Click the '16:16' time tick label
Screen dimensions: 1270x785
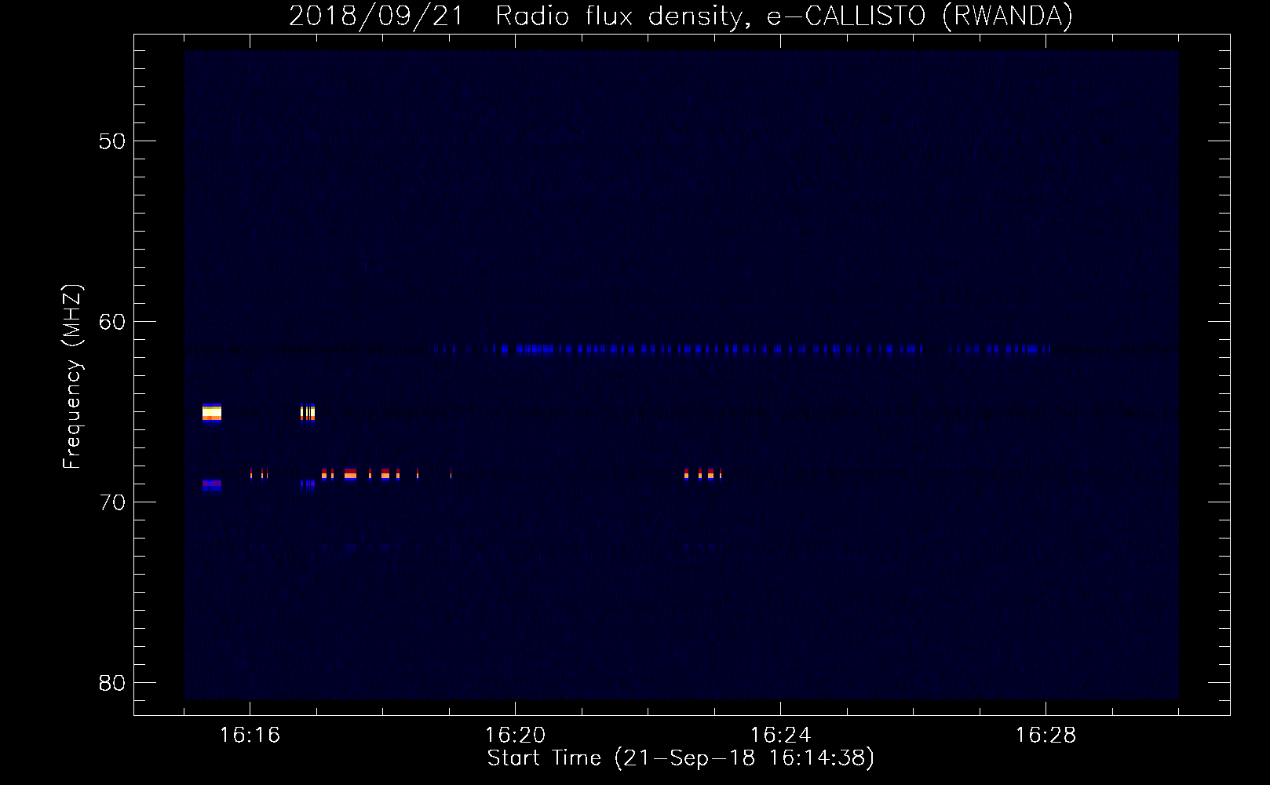[250, 735]
